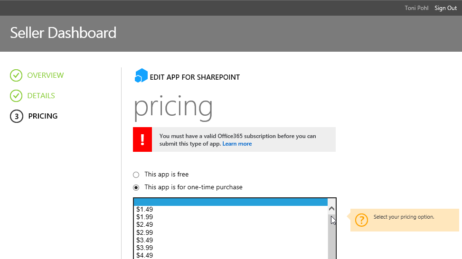Screen dimensions: 462x259
Task: Click the green Overview checkmark icon
Action: 16,75
